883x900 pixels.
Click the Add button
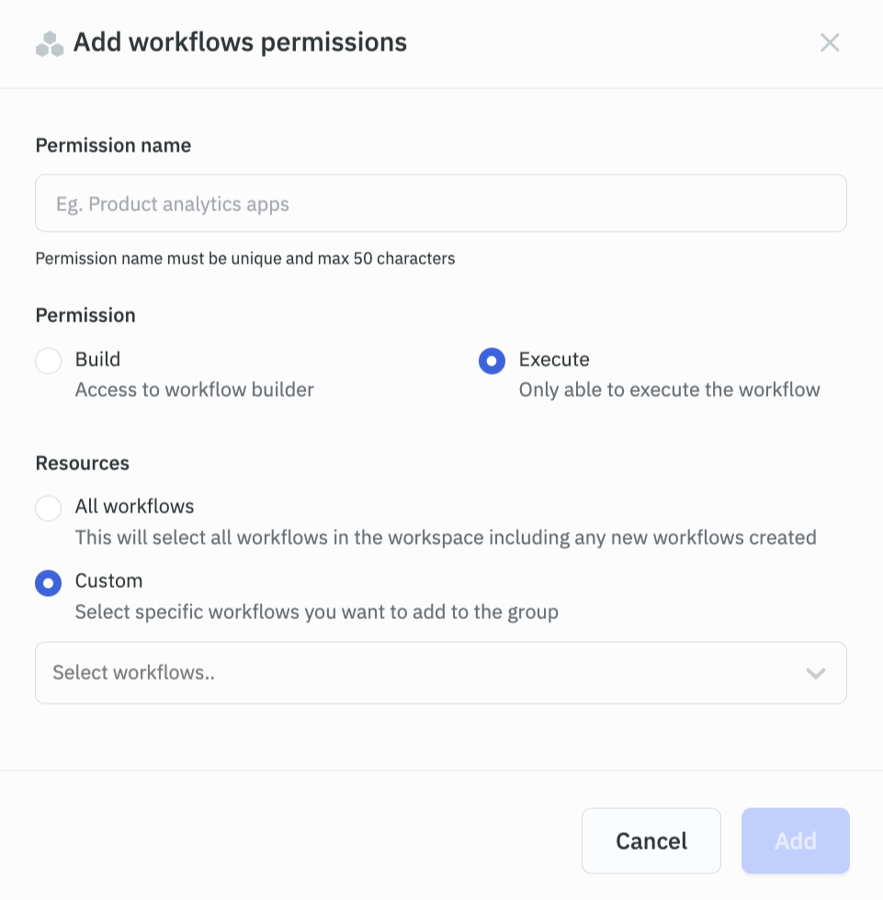tap(795, 840)
